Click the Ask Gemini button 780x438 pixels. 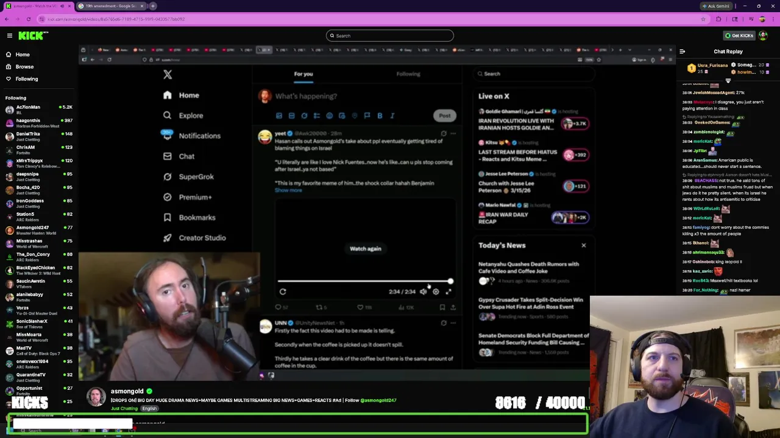click(716, 6)
